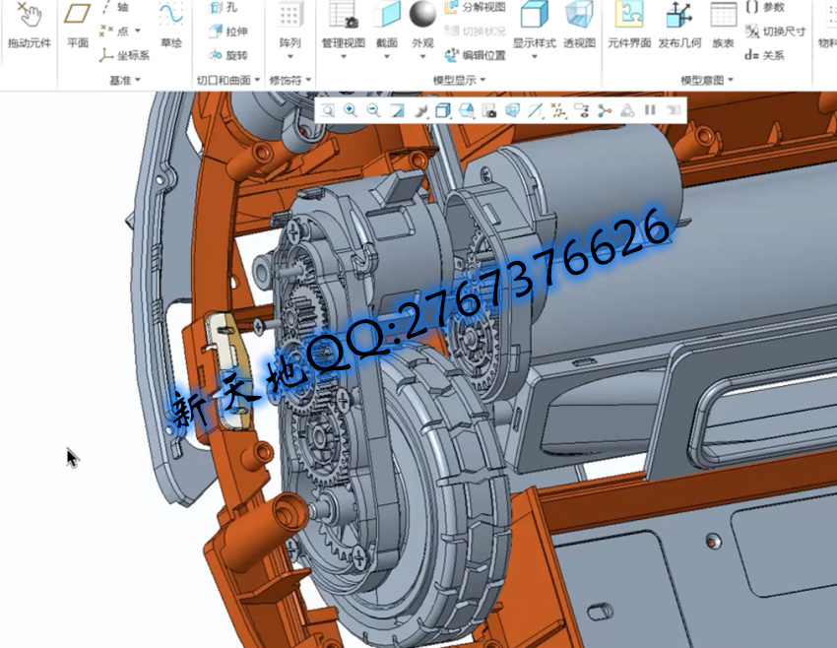
Task: Click the Revolve (旋转) tool
Action: 228,55
